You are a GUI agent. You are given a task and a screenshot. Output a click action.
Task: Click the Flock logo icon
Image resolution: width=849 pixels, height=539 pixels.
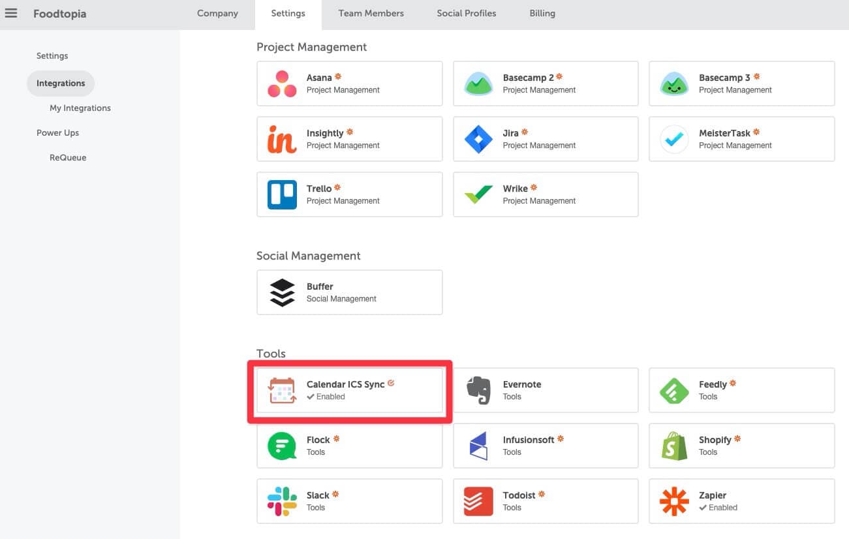[283, 446]
